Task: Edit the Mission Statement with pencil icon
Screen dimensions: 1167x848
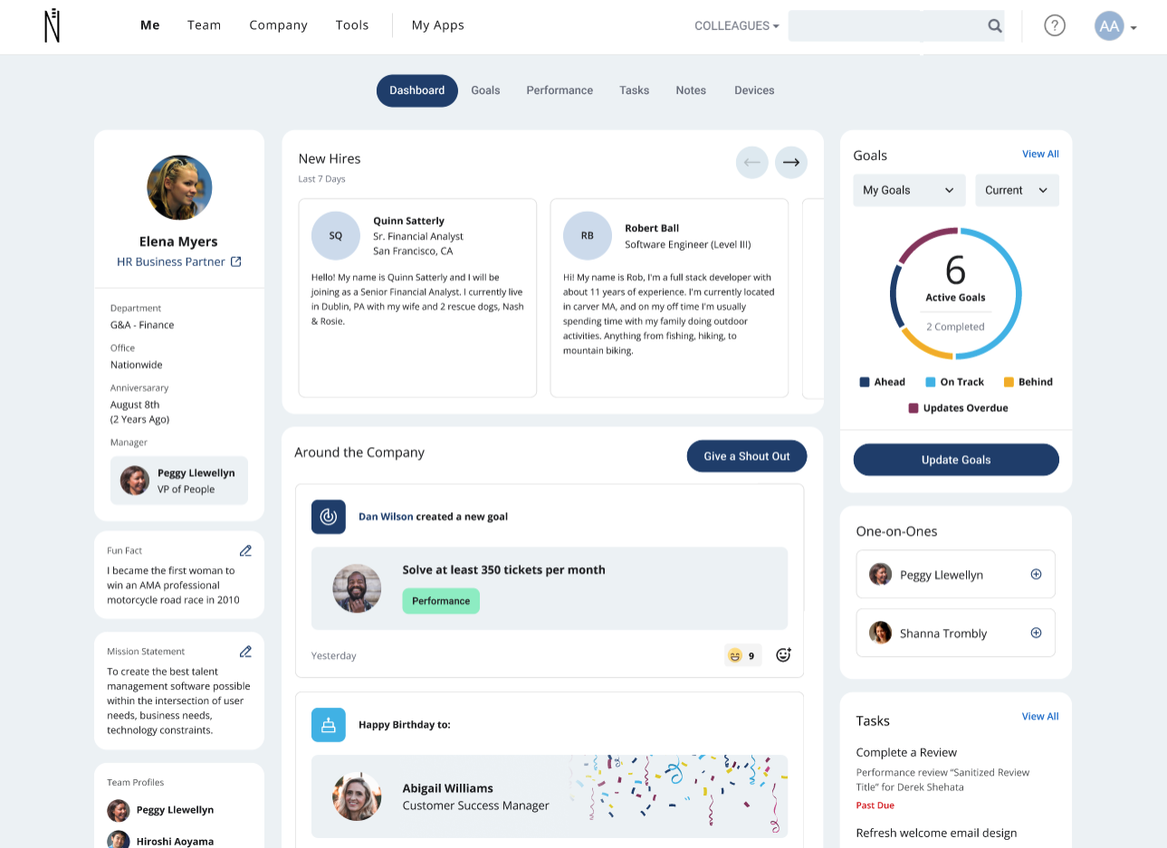Action: tap(245, 652)
